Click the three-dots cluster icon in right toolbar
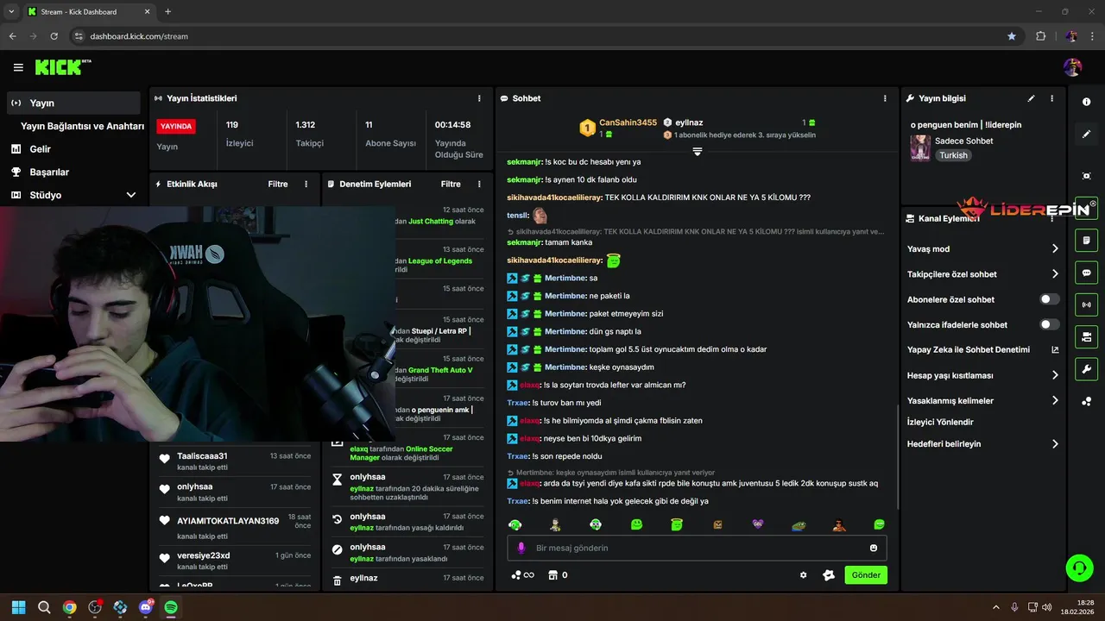This screenshot has width=1105, height=621. [1086, 402]
